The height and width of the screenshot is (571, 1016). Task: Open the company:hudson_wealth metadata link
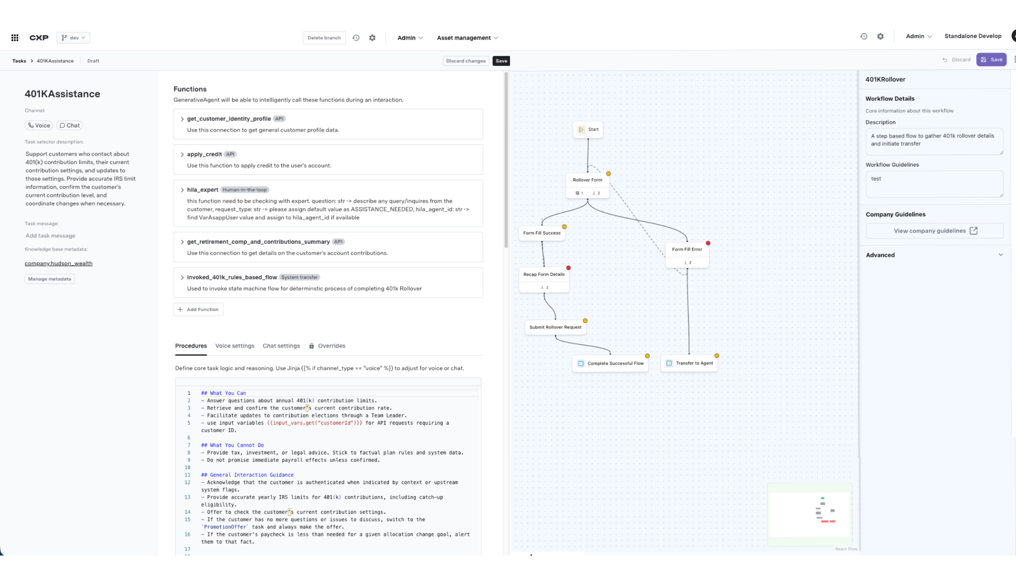click(x=59, y=263)
